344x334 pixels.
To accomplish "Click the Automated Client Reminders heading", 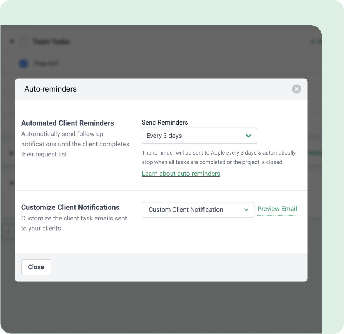I will click(x=67, y=123).
